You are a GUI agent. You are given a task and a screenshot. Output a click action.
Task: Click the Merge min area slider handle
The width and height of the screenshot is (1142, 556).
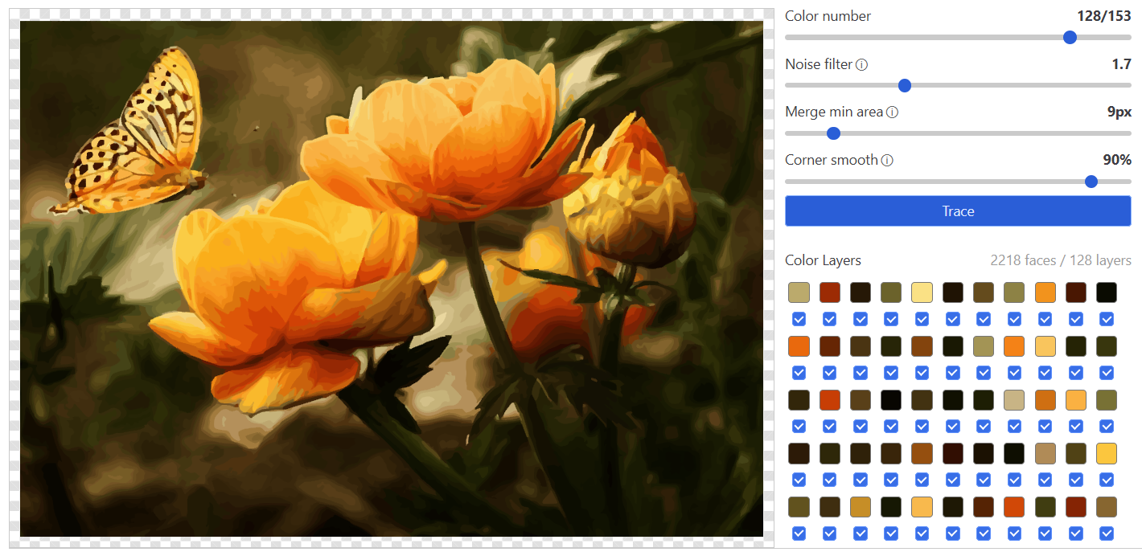[833, 133]
